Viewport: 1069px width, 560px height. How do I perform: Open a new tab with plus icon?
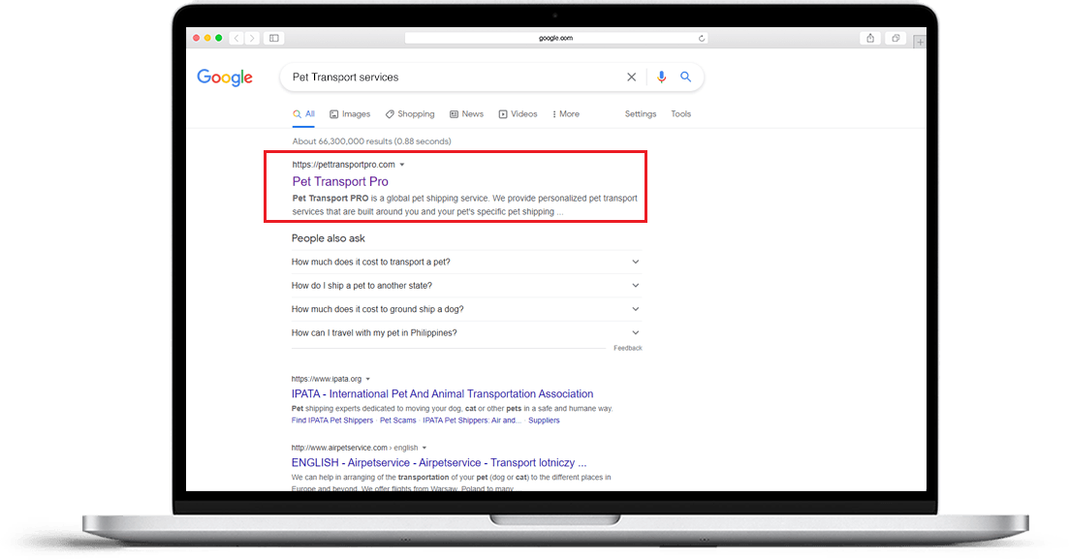[920, 43]
